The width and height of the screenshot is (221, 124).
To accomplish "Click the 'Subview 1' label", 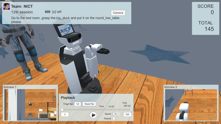I will coord(10,87).
